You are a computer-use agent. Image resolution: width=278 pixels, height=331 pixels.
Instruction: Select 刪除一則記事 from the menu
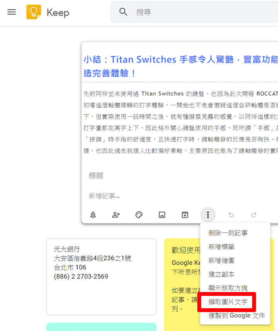(235, 233)
